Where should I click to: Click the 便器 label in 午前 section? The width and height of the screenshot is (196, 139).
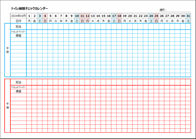[x=18, y=36]
